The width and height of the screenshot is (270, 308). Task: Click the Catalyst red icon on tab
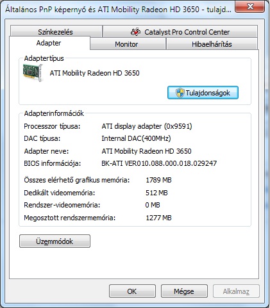pos(135,32)
